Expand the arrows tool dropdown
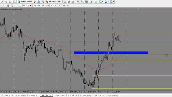The height and width of the screenshot is (97, 172). [30, 6]
